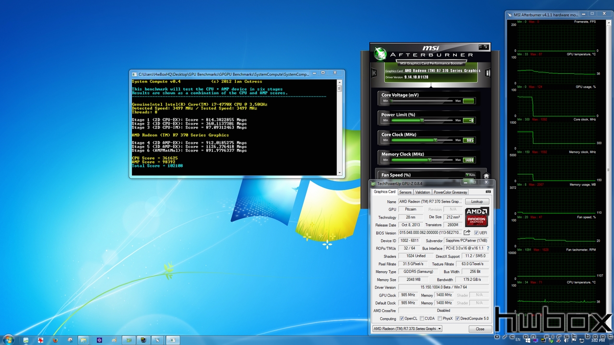Open the Paint palette icon on the taskbar

tap(114, 340)
